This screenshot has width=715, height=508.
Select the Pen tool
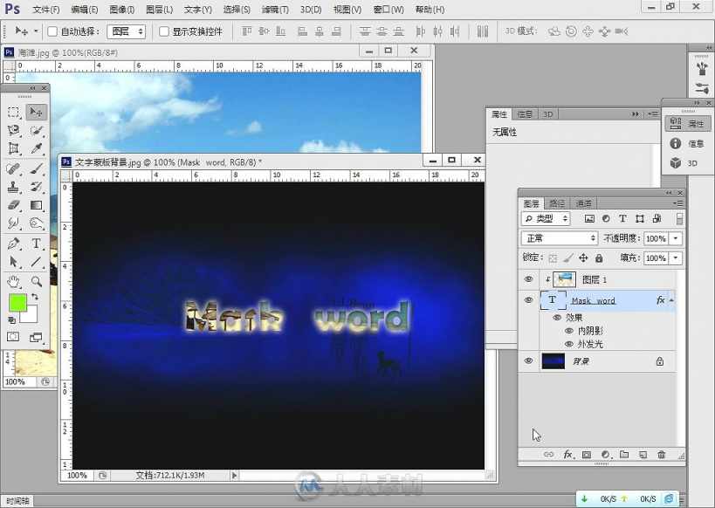tap(13, 244)
